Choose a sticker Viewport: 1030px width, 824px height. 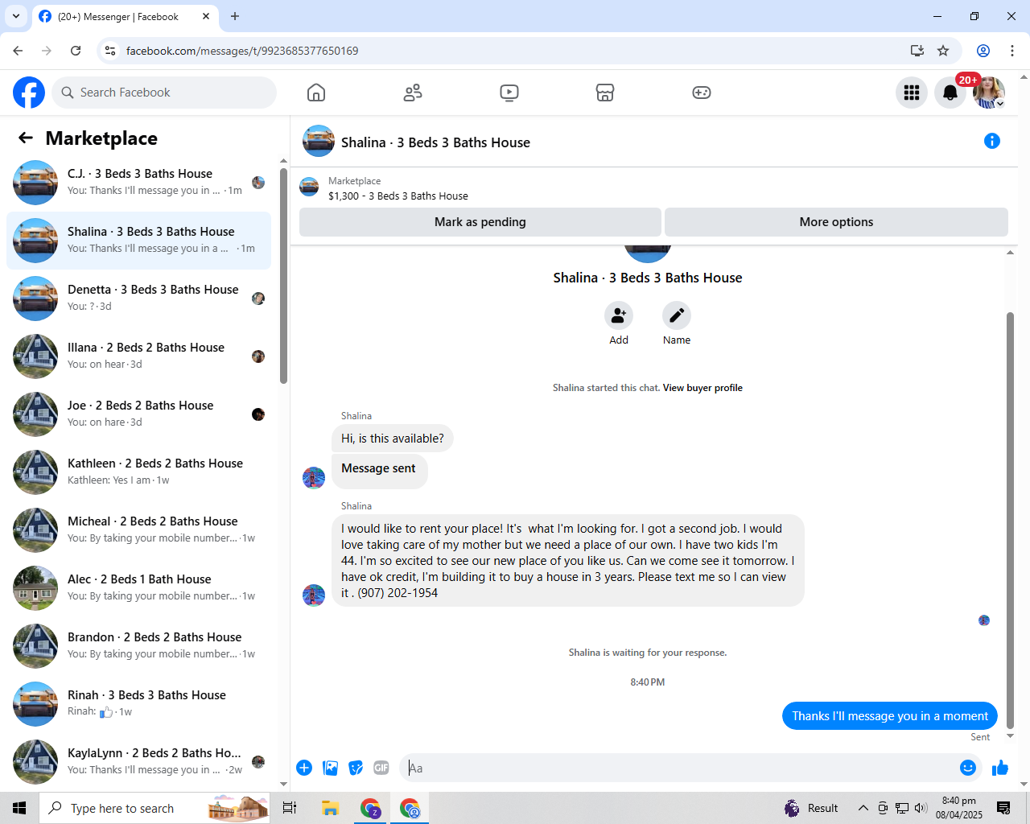click(x=356, y=768)
